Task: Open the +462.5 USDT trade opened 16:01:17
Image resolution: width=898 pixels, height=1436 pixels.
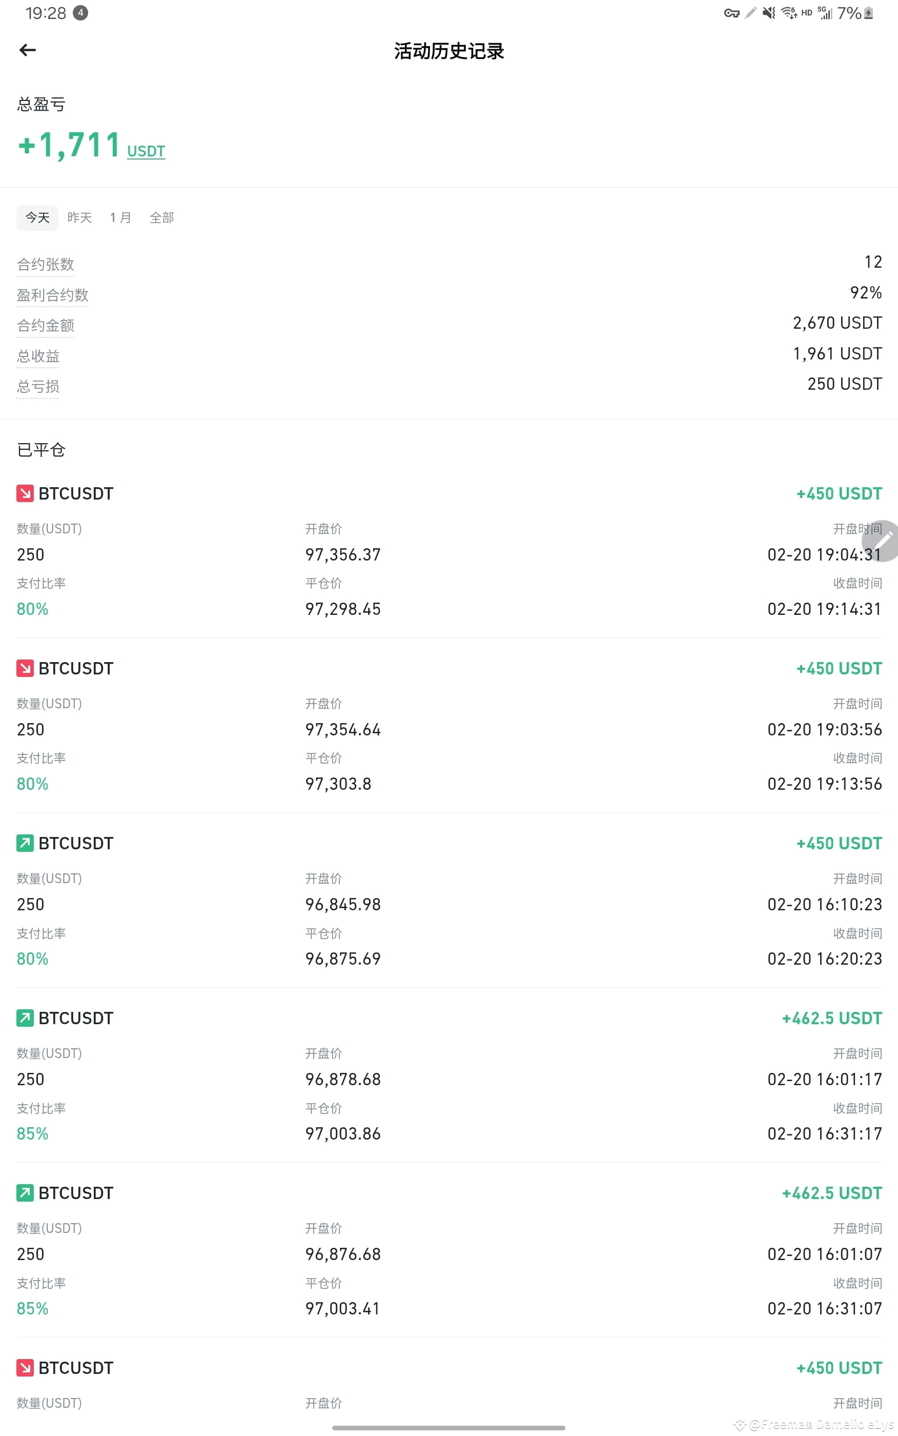Action: [449, 1075]
